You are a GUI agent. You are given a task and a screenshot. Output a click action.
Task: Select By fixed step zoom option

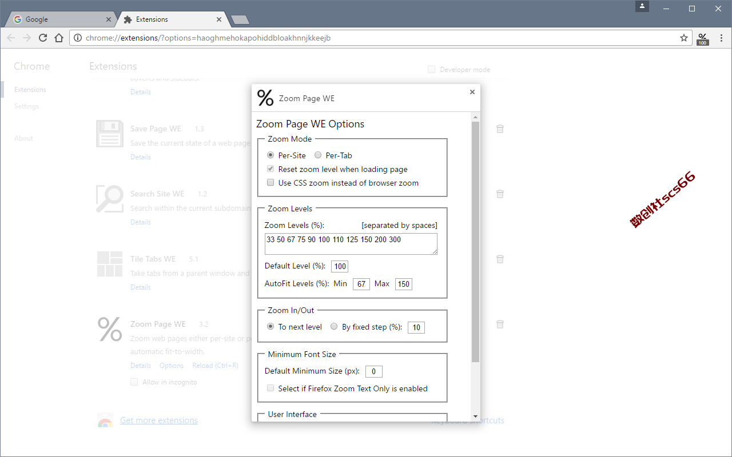coord(335,327)
